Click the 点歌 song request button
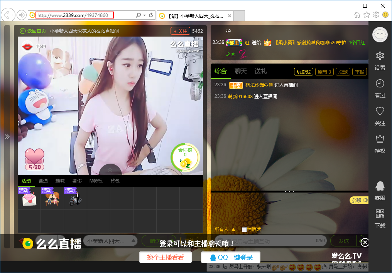The height and width of the screenshot is (273, 392). [343, 72]
